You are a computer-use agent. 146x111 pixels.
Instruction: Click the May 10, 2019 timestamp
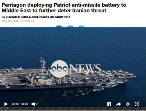18,21
